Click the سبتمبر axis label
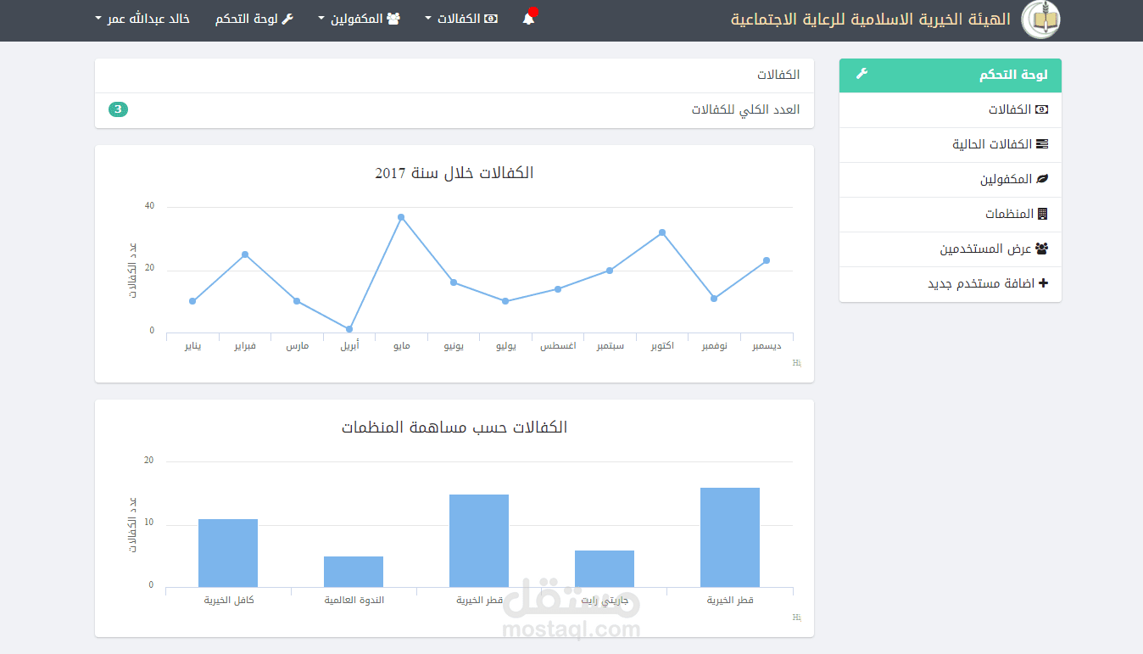The height and width of the screenshot is (654, 1143). (610, 346)
